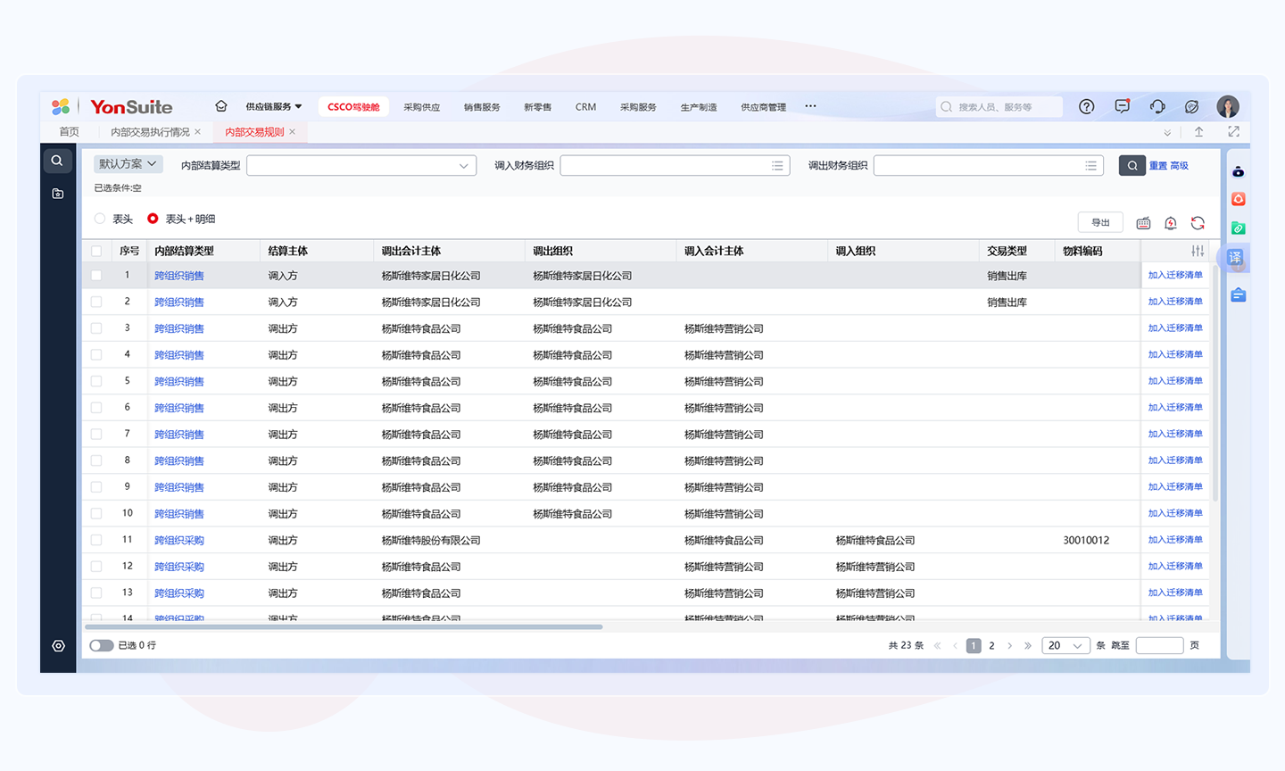Open the messages chat icon
The width and height of the screenshot is (1285, 771).
click(x=1122, y=106)
